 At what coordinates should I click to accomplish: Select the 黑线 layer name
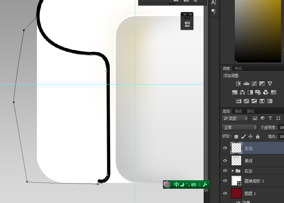click(x=248, y=161)
